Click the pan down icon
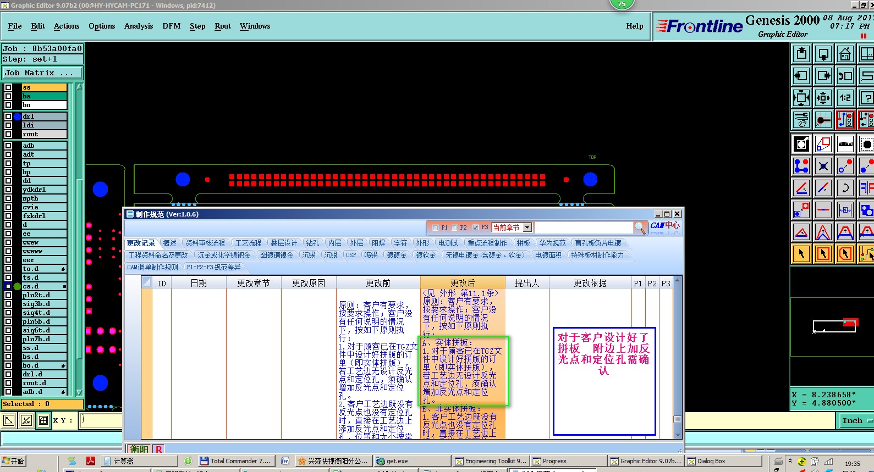This screenshot has width=874, height=472. coord(823,54)
